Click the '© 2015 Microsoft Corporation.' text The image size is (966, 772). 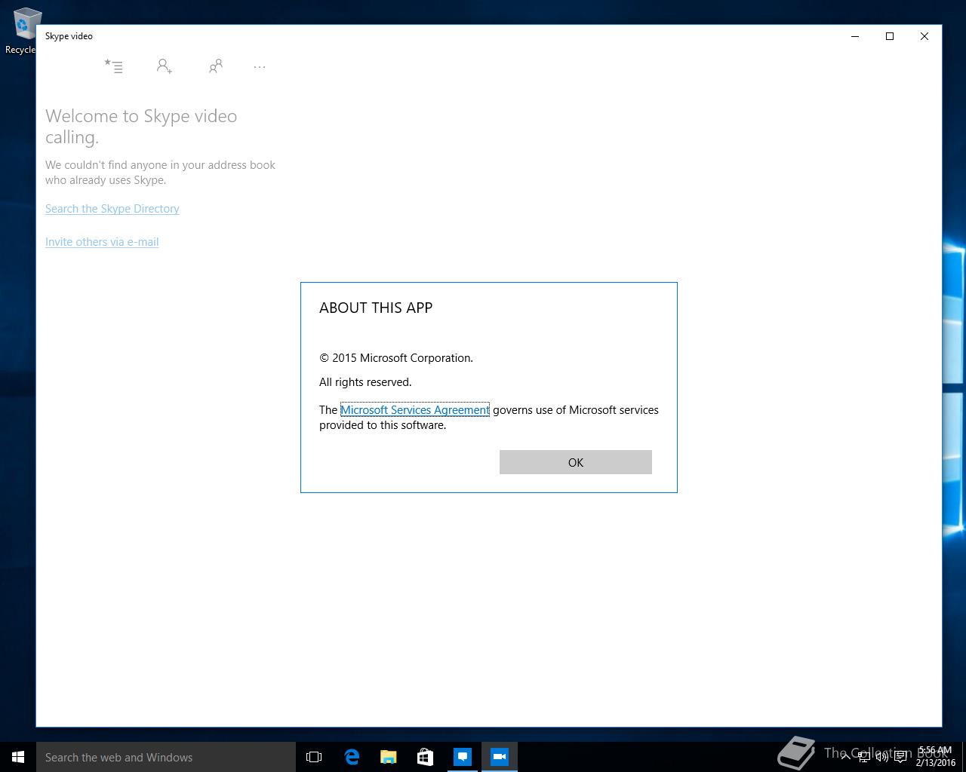tap(396, 358)
